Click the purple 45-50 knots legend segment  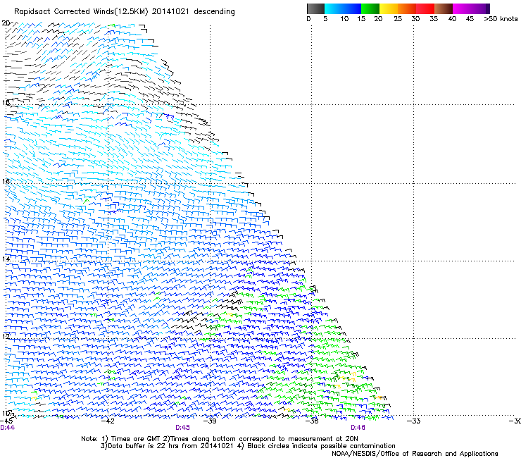[480, 8]
